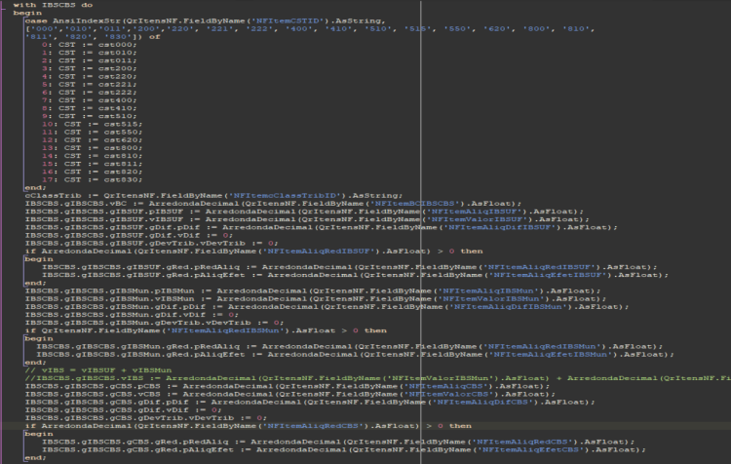731x464 pixels.
Task: Click the case line '7: CST := cst400;'
Action: (x=89, y=99)
